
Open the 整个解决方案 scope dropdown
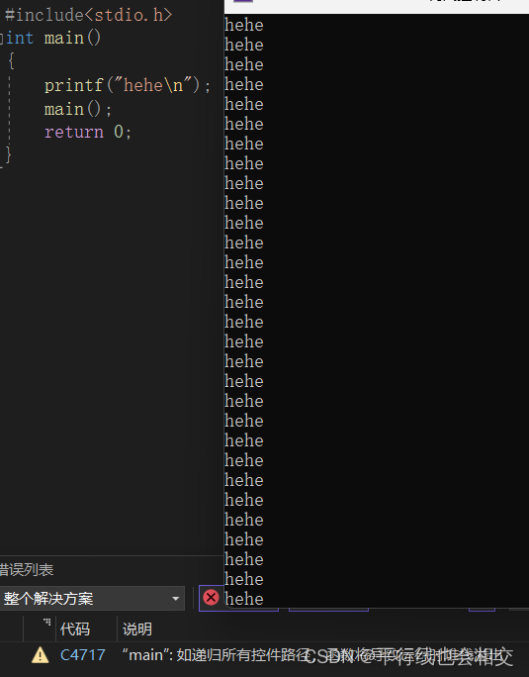pos(92,599)
